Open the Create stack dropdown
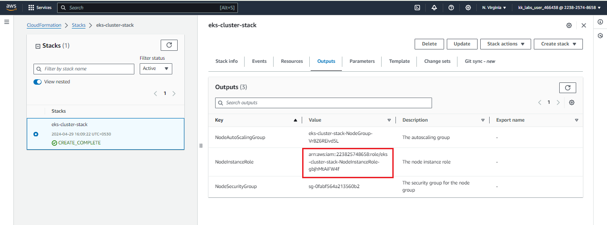This screenshot has height=225, width=607. (558, 44)
